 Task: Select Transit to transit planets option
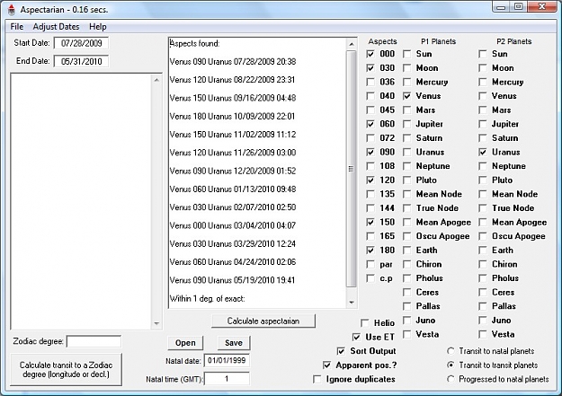(450, 365)
